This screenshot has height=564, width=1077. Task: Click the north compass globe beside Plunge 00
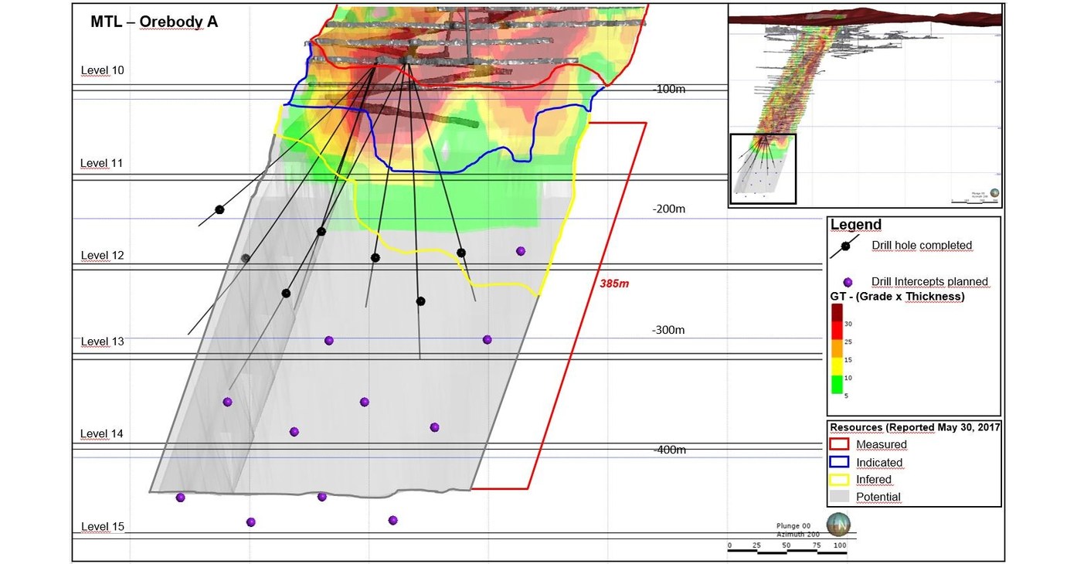pos(837,523)
